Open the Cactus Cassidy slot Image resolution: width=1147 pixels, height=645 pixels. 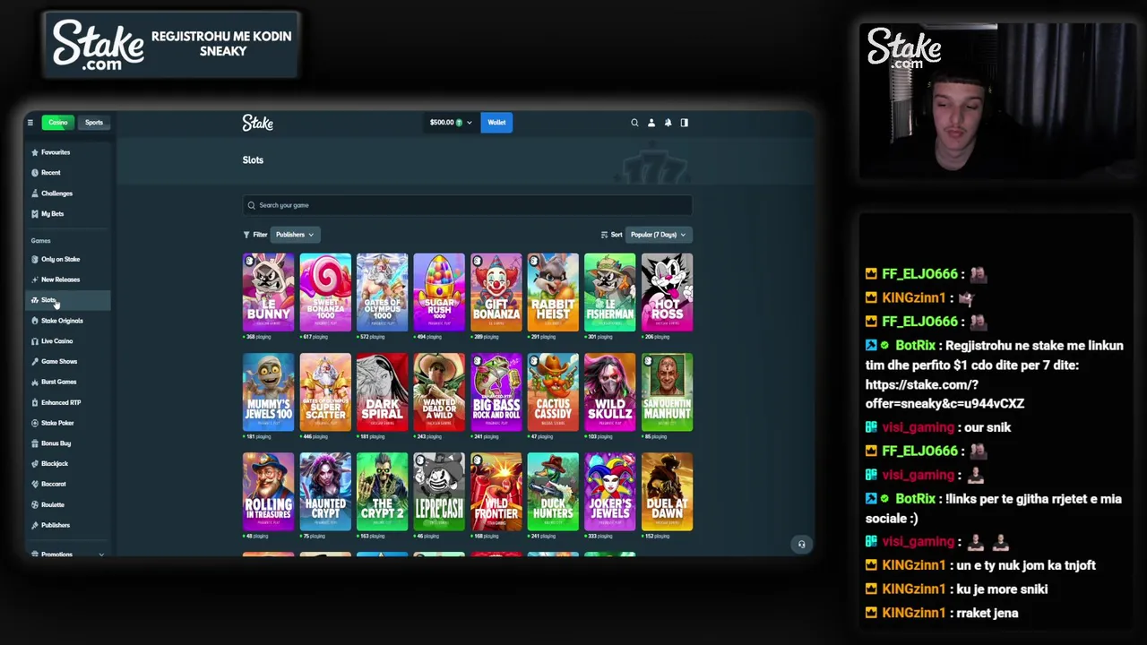coord(553,392)
